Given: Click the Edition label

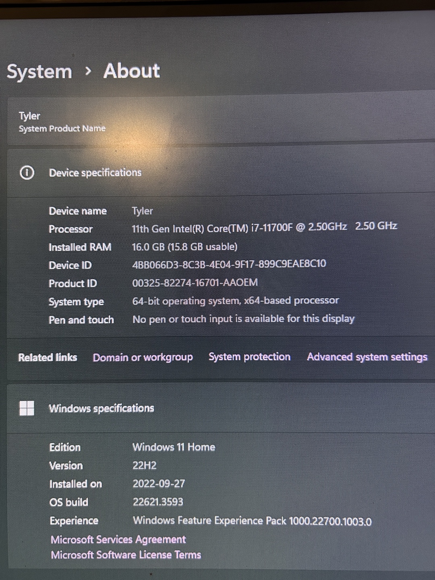Looking at the screenshot, I should pyautogui.click(x=65, y=447).
